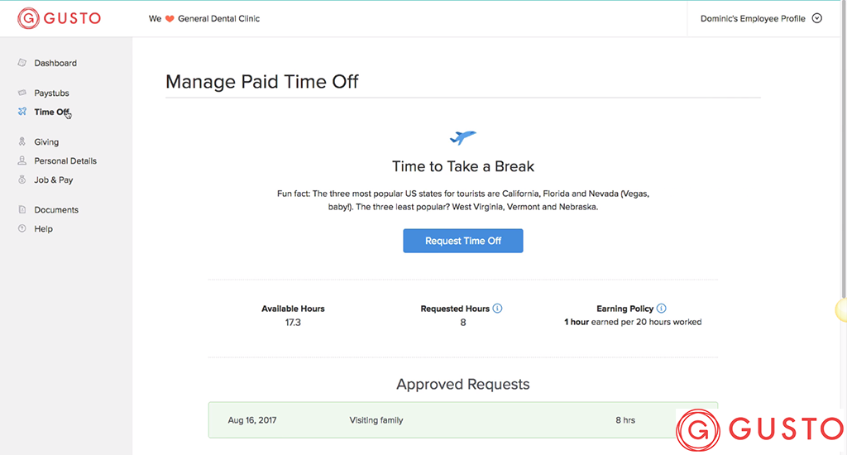Show info for Earning Policy
847x455 pixels.
(x=662, y=309)
